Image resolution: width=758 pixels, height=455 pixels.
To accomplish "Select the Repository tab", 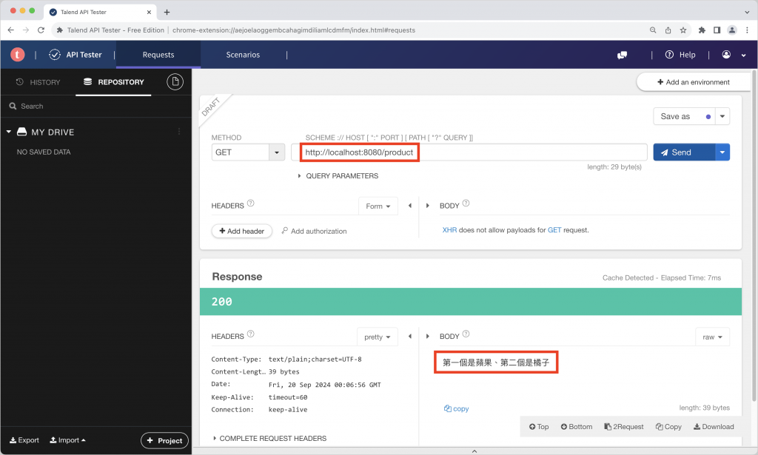I will point(113,82).
